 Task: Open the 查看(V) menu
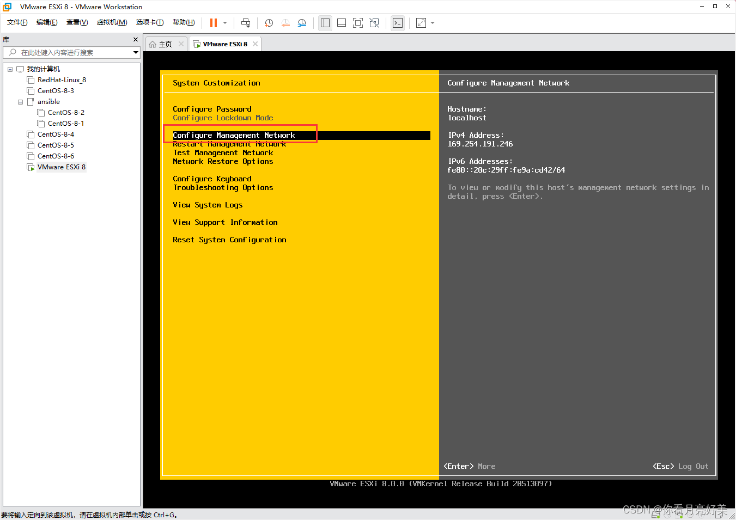point(77,22)
